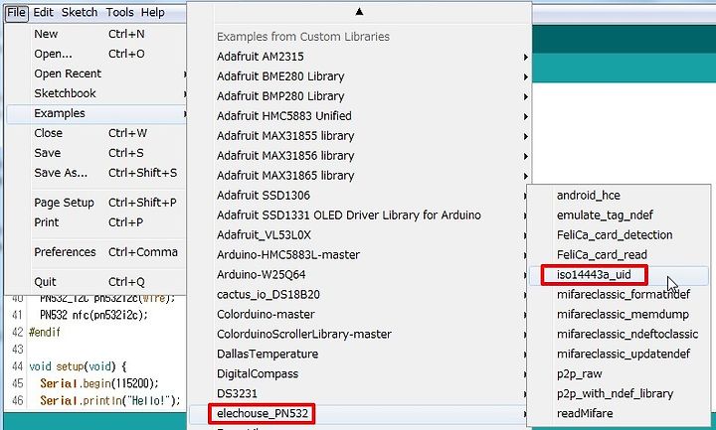The width and height of the screenshot is (716, 430).
Task: Open Preferences from the File menu
Action: [96, 252]
